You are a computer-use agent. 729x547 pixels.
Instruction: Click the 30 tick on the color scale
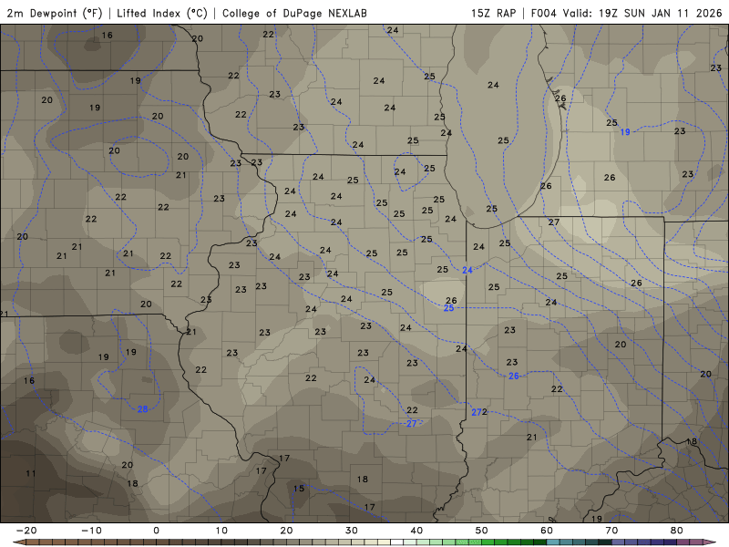pyautogui.click(x=352, y=531)
